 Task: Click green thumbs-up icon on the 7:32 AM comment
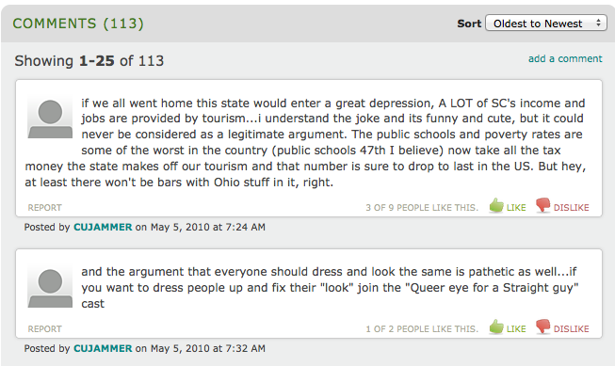tap(496, 326)
